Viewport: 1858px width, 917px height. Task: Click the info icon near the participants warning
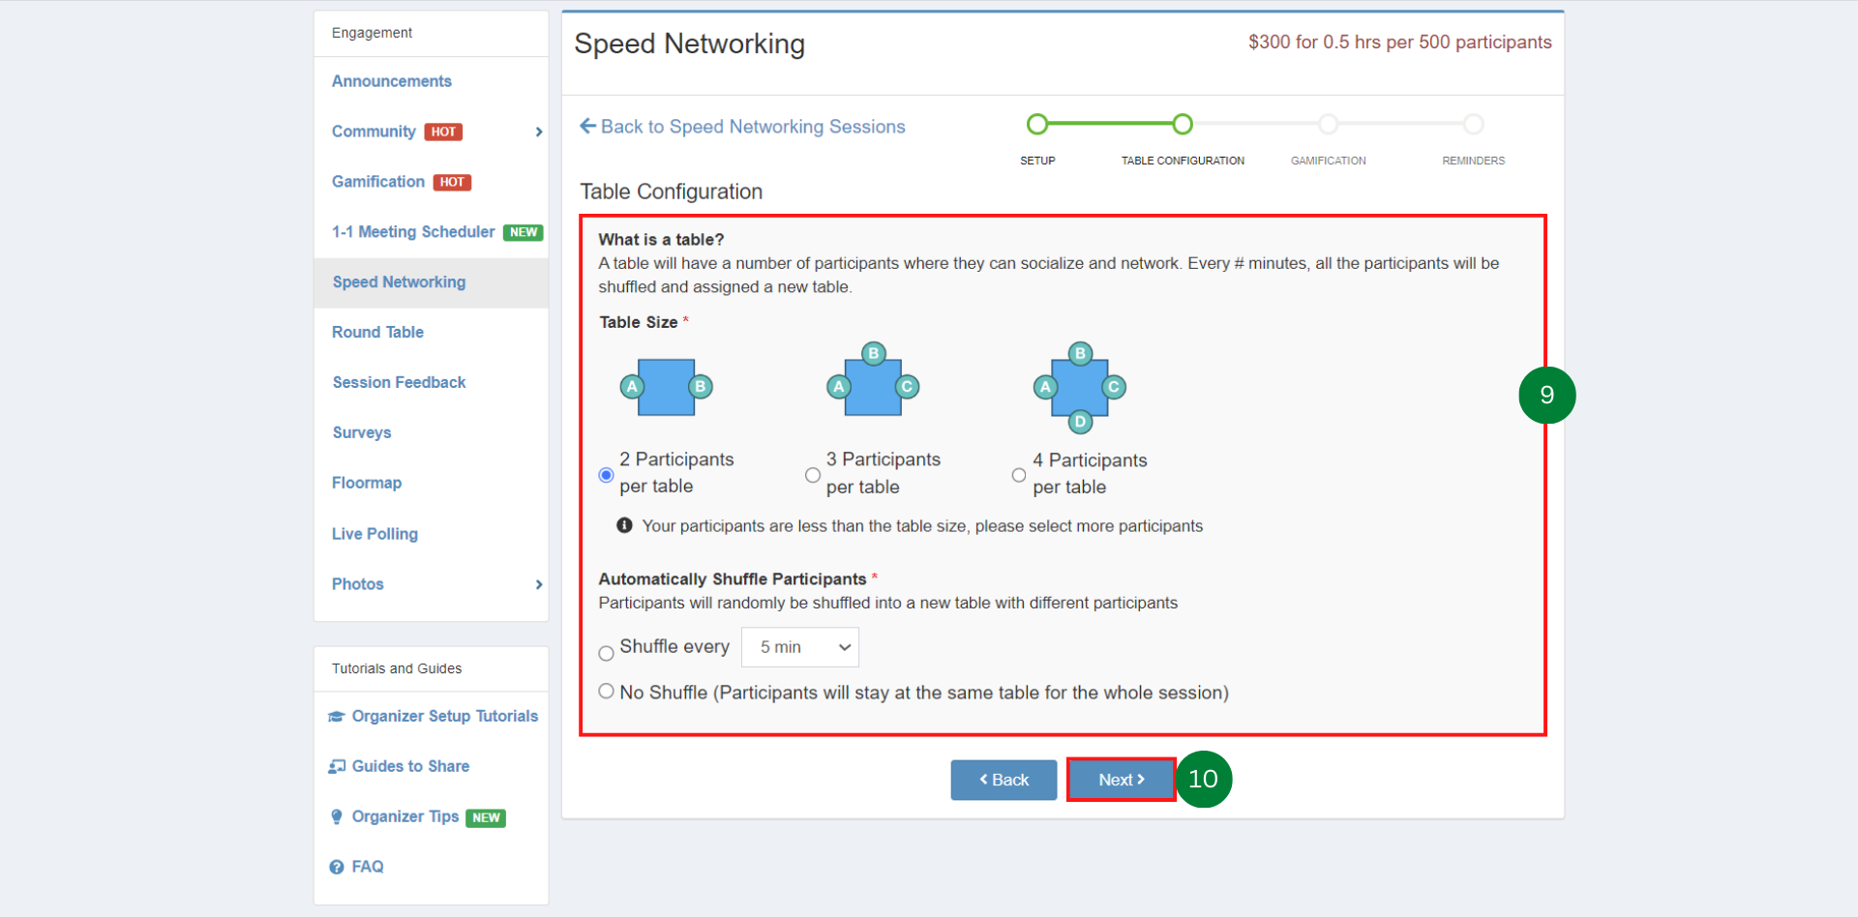(624, 525)
